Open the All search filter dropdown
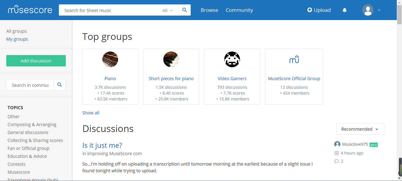The width and height of the screenshot is (402, 181). (168, 10)
